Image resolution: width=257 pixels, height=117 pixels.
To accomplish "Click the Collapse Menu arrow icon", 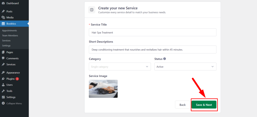I will tap(3, 103).
